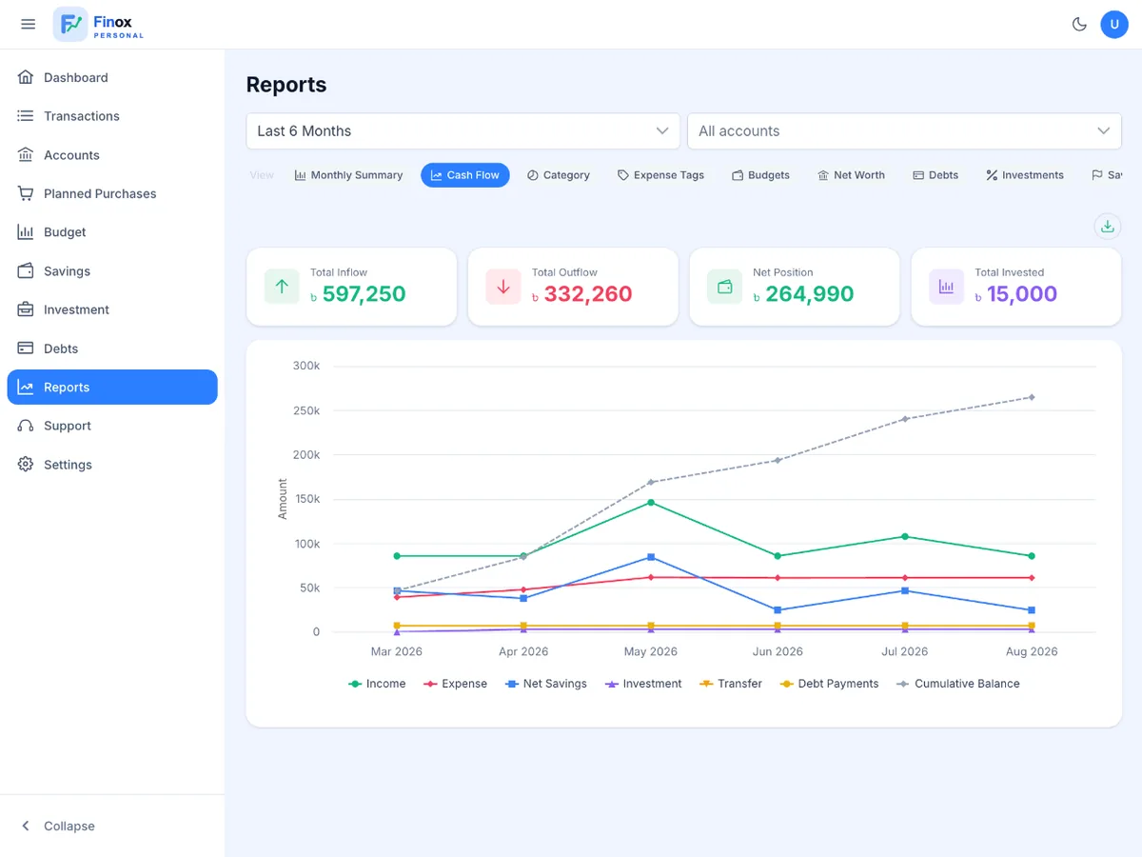Open the Last 6 Months period dropdown
1142x857 pixels.
tap(463, 130)
